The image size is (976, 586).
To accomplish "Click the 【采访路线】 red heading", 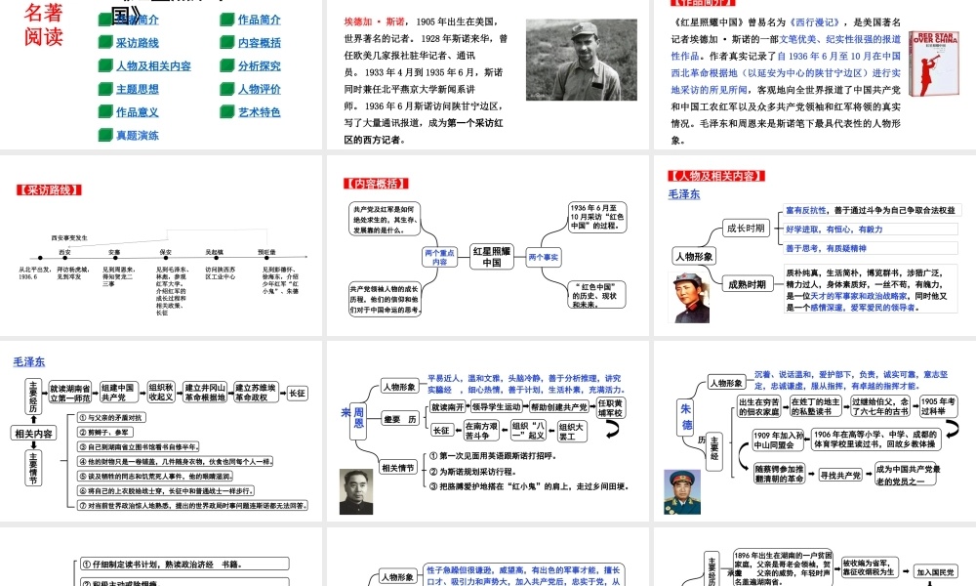I will 49,189.
